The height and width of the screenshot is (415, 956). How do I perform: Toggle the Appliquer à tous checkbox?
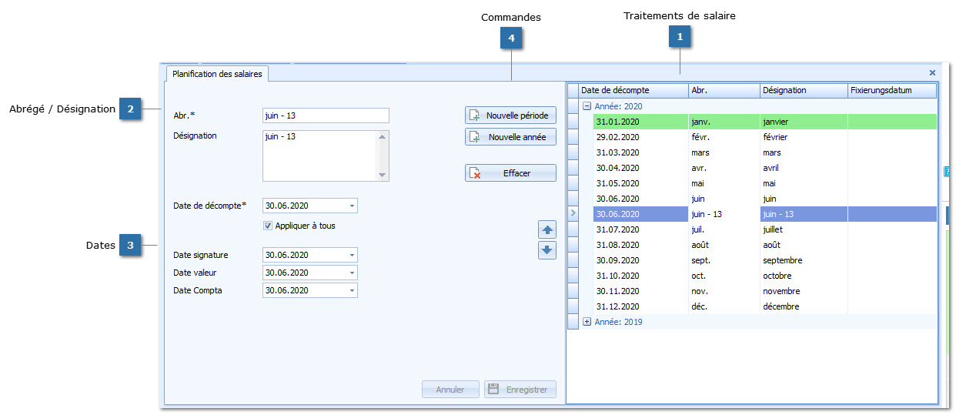pyautogui.click(x=268, y=226)
